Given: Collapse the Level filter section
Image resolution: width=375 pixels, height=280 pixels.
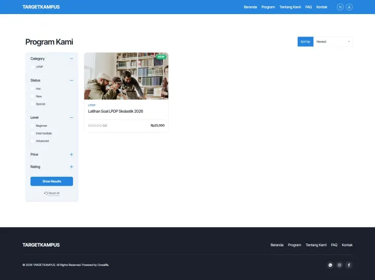Looking at the screenshot, I should pyautogui.click(x=71, y=117).
